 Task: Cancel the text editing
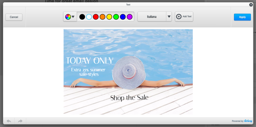(14, 17)
